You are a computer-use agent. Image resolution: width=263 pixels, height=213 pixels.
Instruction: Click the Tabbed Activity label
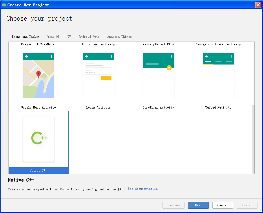coord(218,107)
